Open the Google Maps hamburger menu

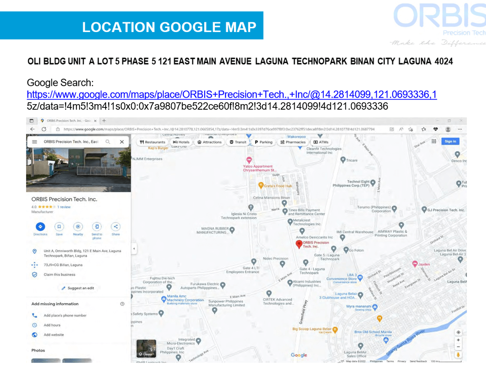click(34, 142)
